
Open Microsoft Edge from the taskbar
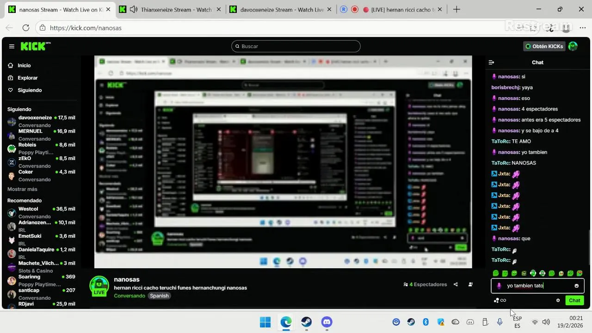pyautogui.click(x=286, y=322)
